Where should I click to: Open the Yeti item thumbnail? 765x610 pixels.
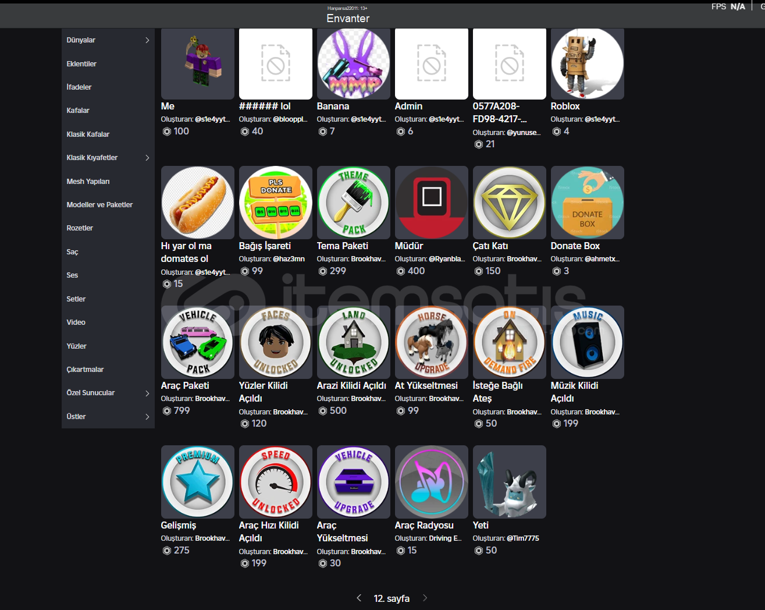click(x=509, y=482)
